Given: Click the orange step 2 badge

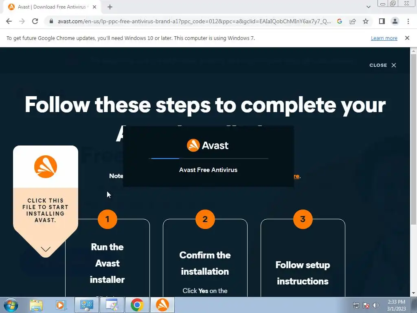Looking at the screenshot, I should [x=205, y=219].
